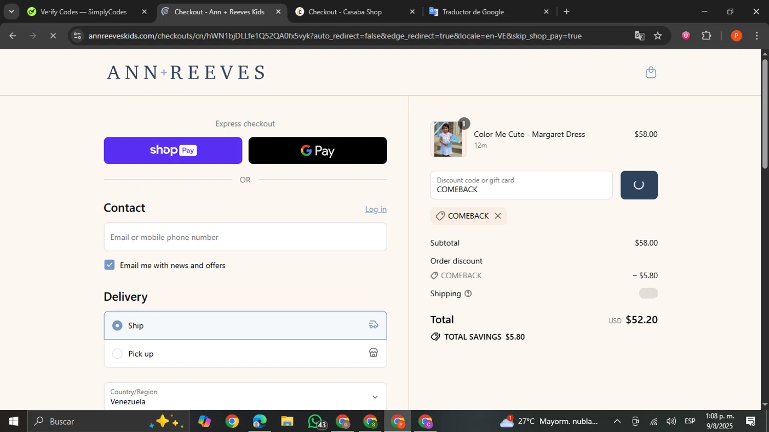Pay with Shop Pay express checkout
This screenshot has width=769, height=432.
point(173,150)
